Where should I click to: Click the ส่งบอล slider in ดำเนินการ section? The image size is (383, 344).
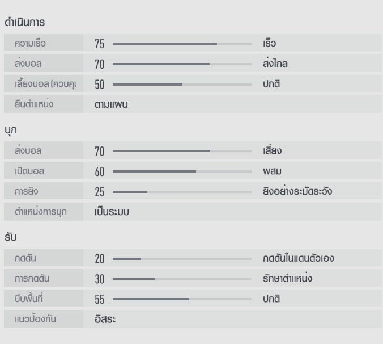(x=182, y=64)
